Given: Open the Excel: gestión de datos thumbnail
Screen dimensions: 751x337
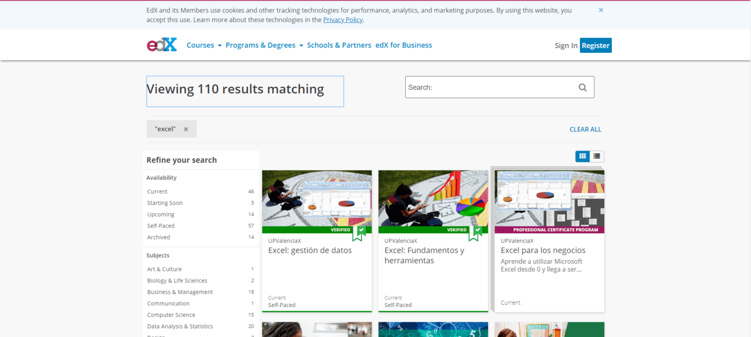Looking at the screenshot, I should (x=316, y=198).
